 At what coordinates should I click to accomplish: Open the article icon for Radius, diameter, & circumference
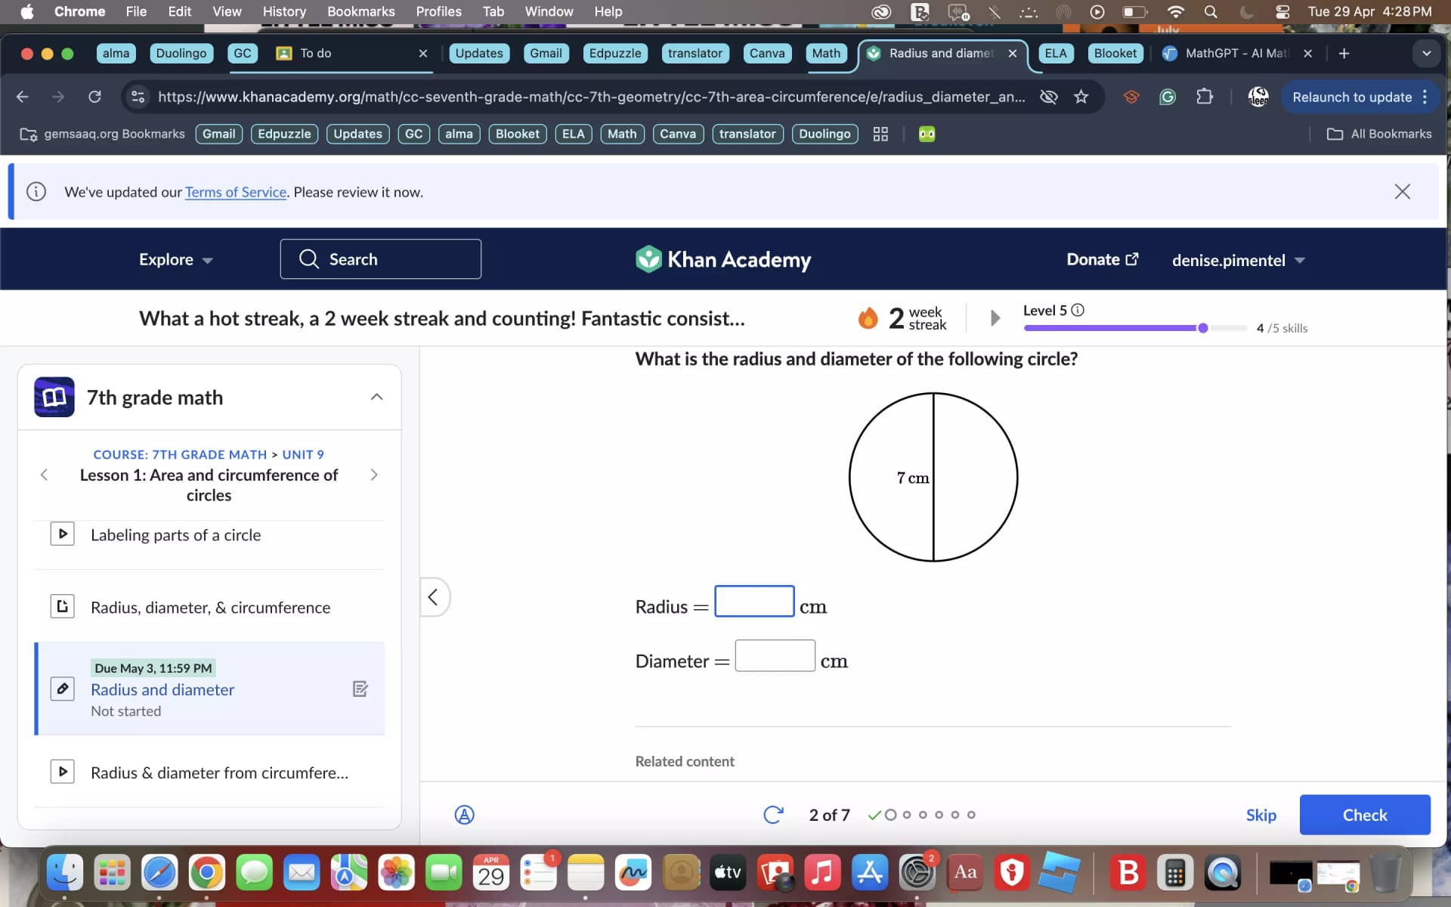tap(62, 606)
